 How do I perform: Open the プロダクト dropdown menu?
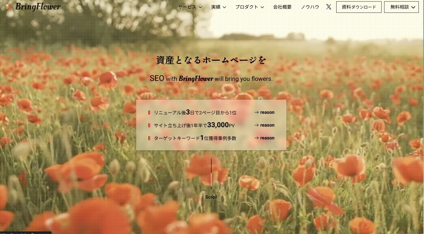[x=249, y=7]
